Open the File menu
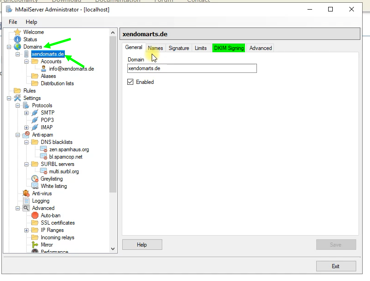 tap(13, 22)
